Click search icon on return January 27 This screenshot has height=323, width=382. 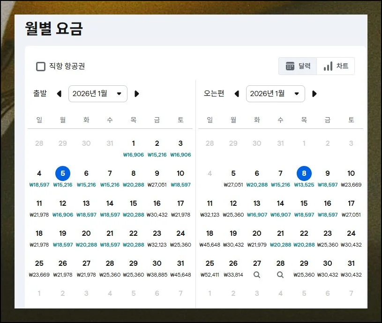pyautogui.click(x=257, y=275)
